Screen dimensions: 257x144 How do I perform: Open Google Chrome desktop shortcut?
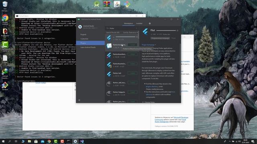click(x=5, y=20)
